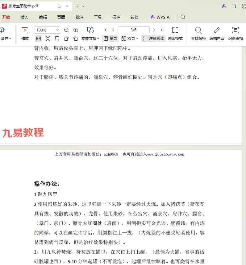Screen dimensions: 246x265
Task: Switch to the 批注 tab
Action: [x=79, y=17]
